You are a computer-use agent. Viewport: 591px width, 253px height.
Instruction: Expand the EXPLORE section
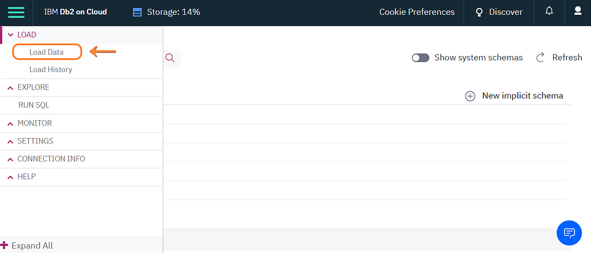click(11, 87)
